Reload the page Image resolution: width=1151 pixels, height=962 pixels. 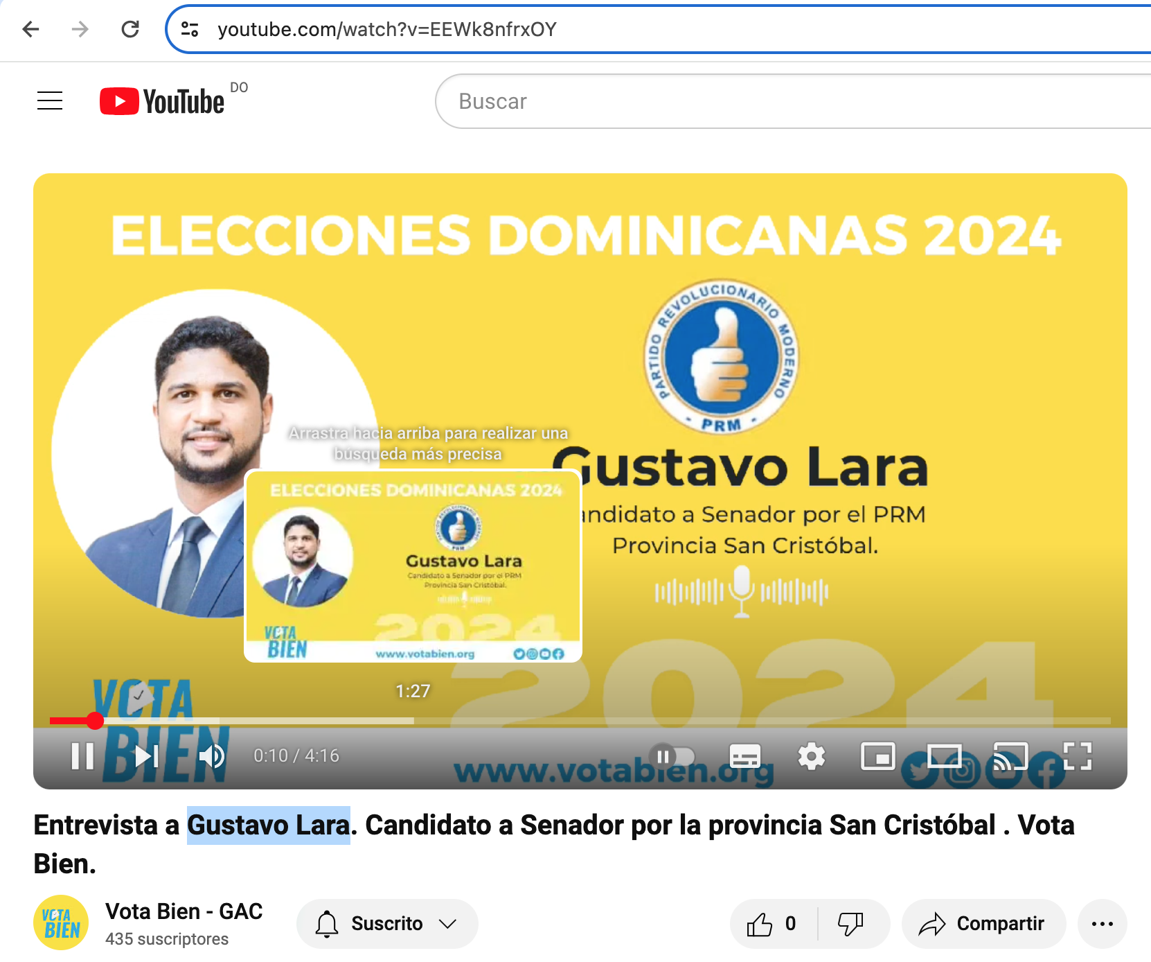tap(130, 29)
